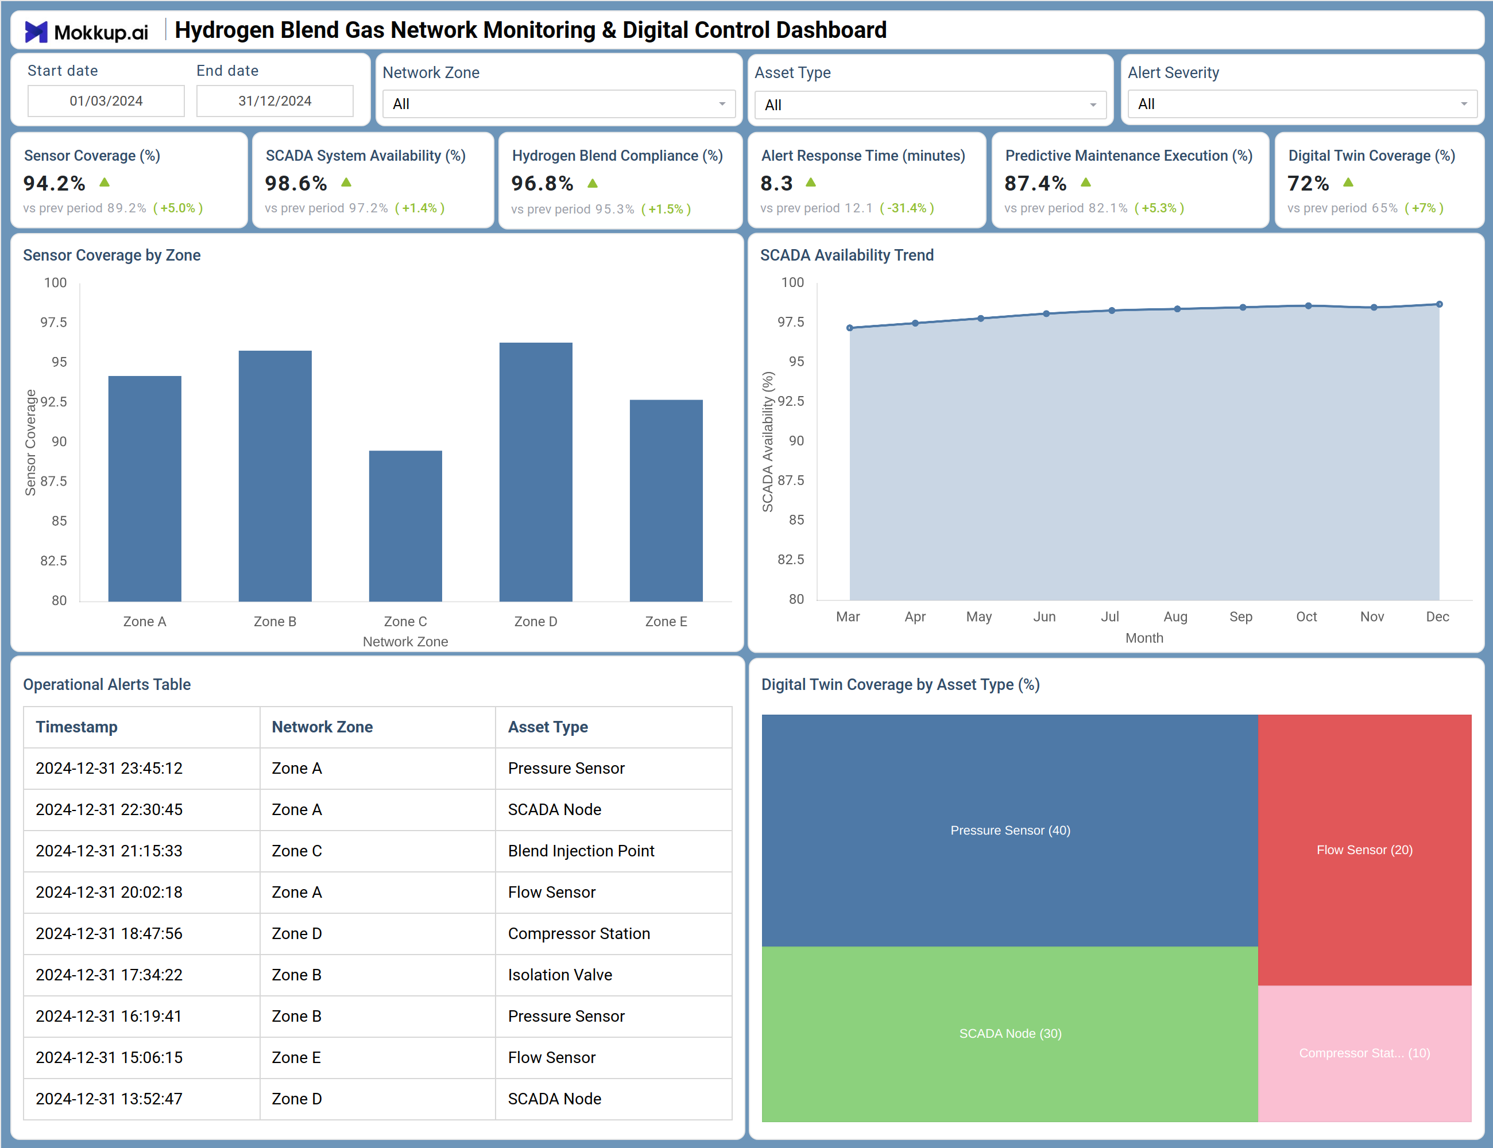1493x1148 pixels.
Task: Click timestamp 2024-12-31 15:06:15
Action: click(x=109, y=1058)
